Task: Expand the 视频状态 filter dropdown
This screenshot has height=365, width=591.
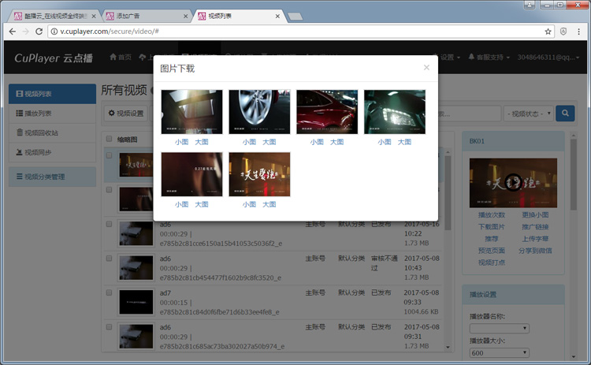Action: coord(528,114)
